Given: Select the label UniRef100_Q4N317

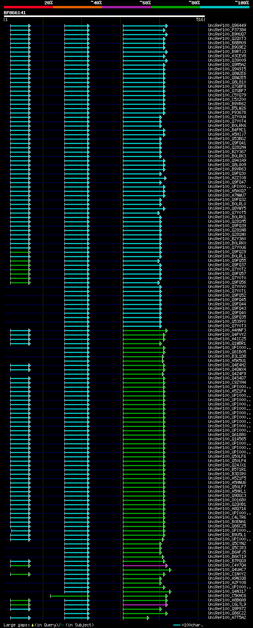Looking at the screenshot, I should (227, 592).
